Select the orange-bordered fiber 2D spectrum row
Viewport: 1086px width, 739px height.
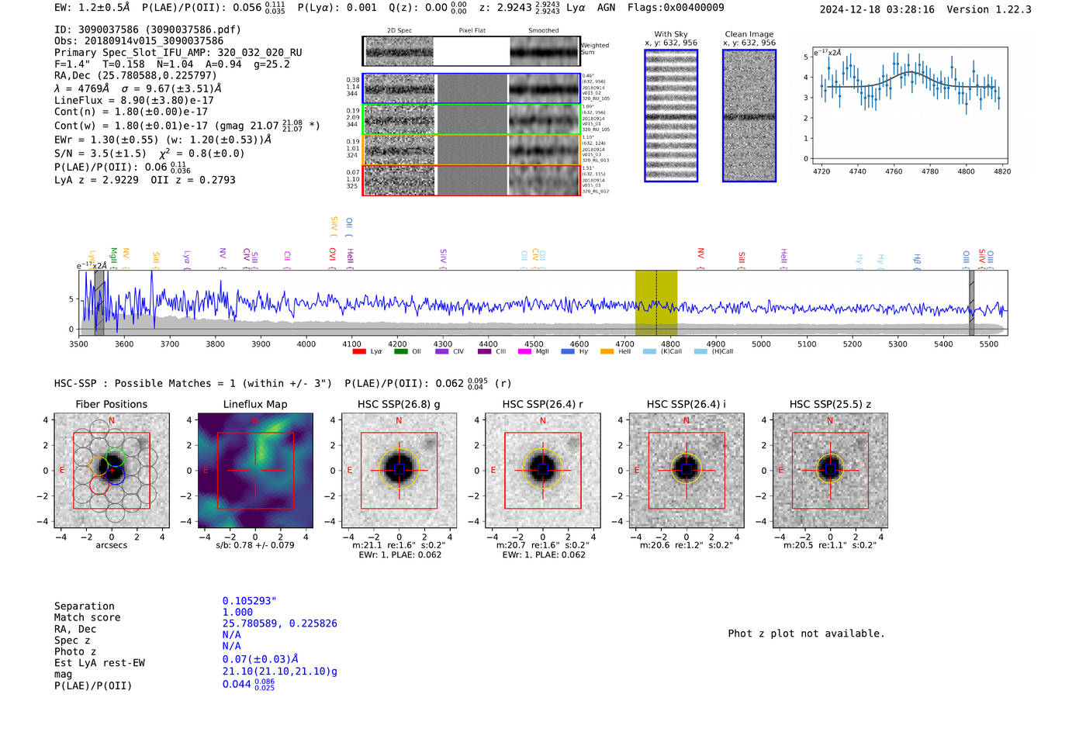tap(471, 150)
